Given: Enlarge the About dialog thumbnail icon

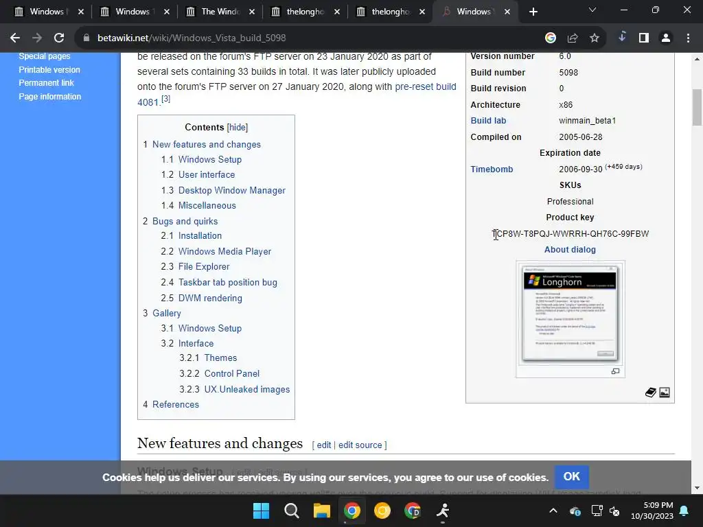Looking at the screenshot, I should (x=615, y=371).
